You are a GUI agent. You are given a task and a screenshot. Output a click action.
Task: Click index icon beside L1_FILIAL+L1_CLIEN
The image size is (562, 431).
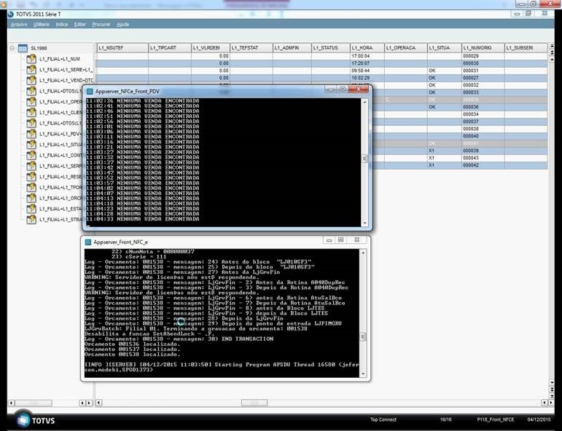pyautogui.click(x=31, y=112)
